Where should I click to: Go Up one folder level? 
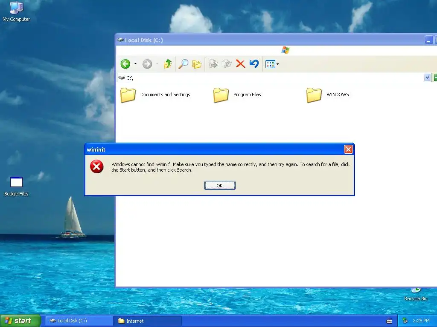point(167,64)
